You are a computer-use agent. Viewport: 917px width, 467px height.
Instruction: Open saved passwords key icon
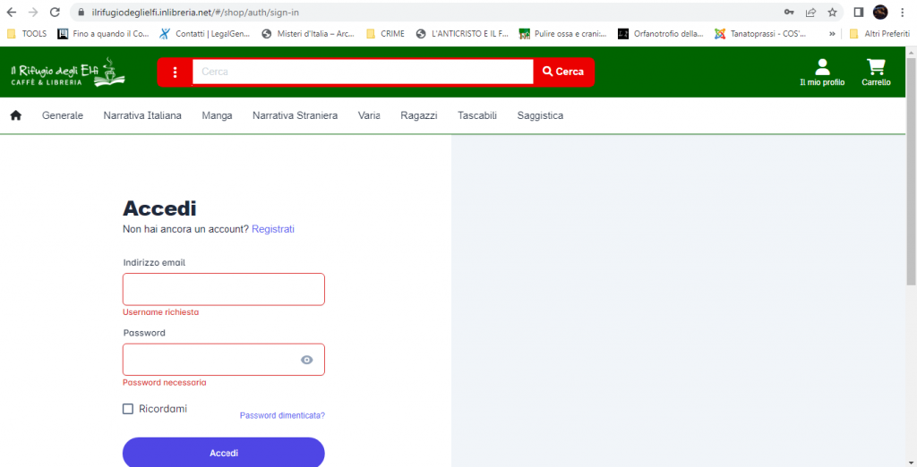point(789,13)
